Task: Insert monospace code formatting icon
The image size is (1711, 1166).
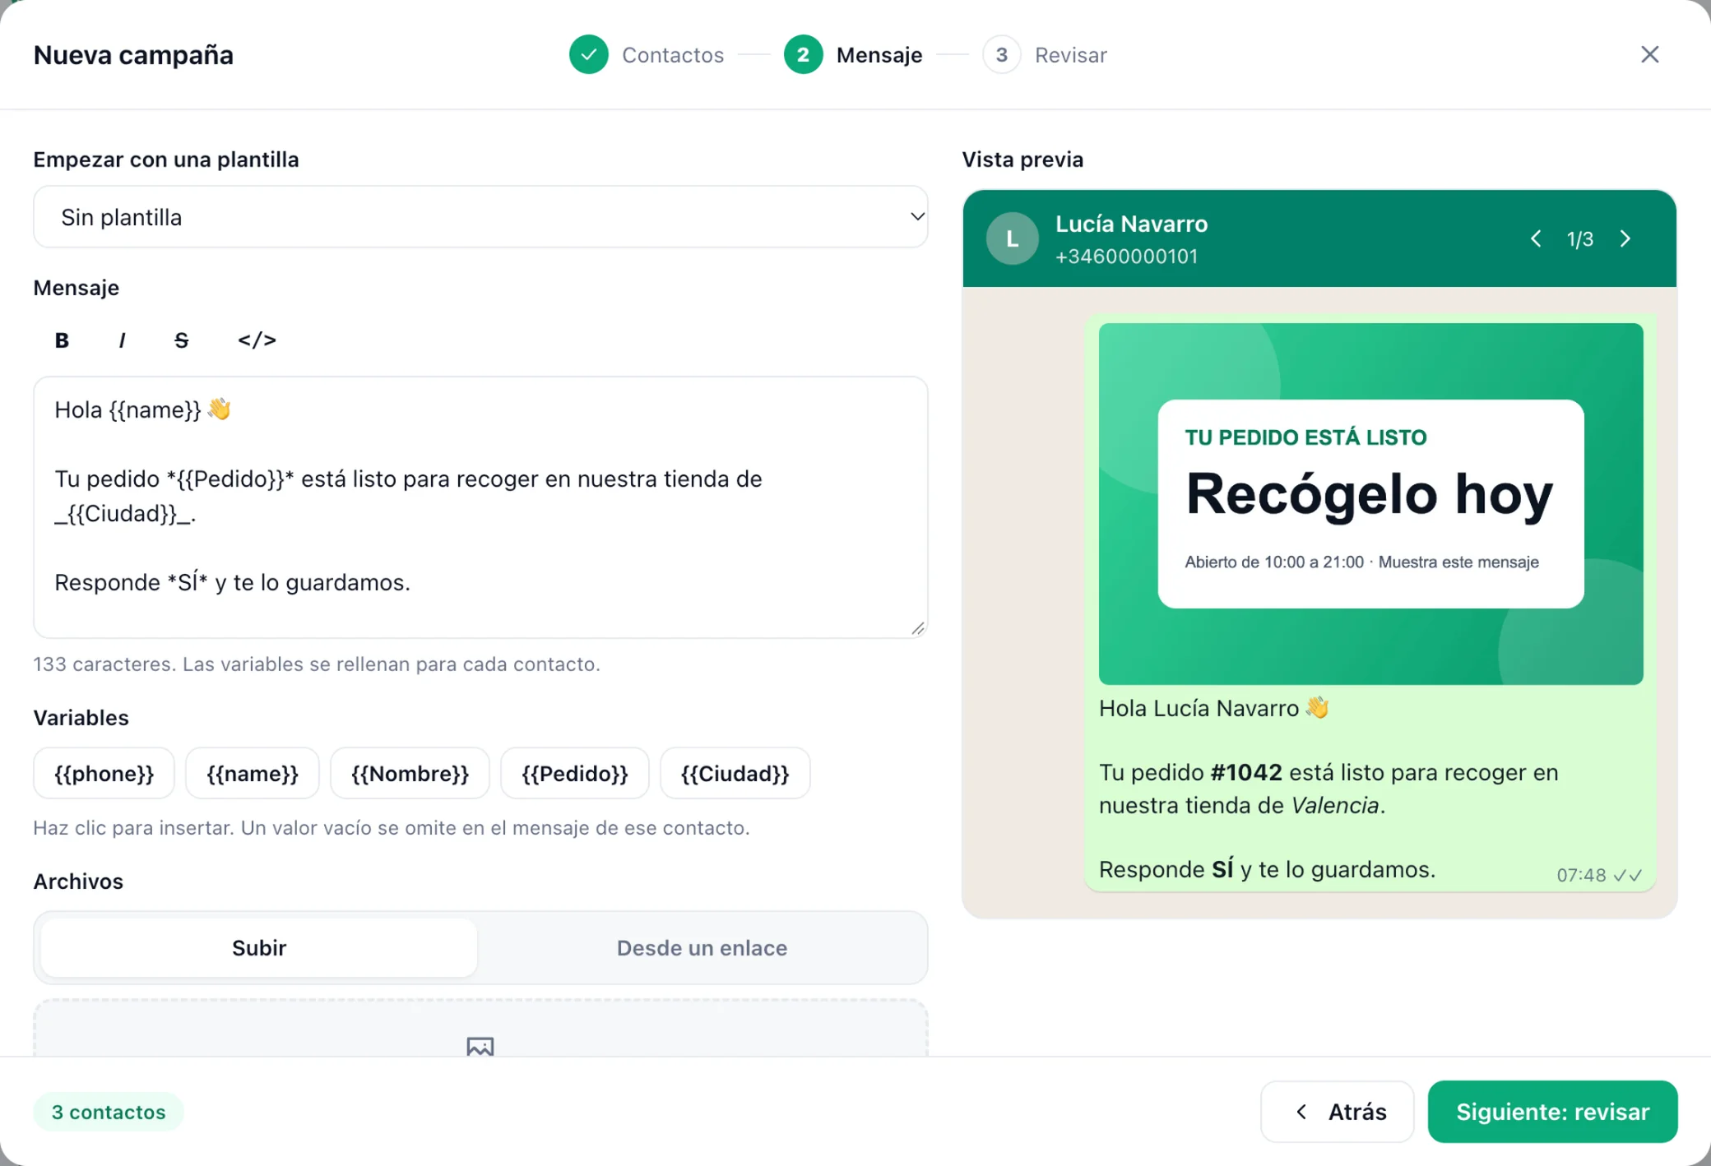Action: pos(257,340)
